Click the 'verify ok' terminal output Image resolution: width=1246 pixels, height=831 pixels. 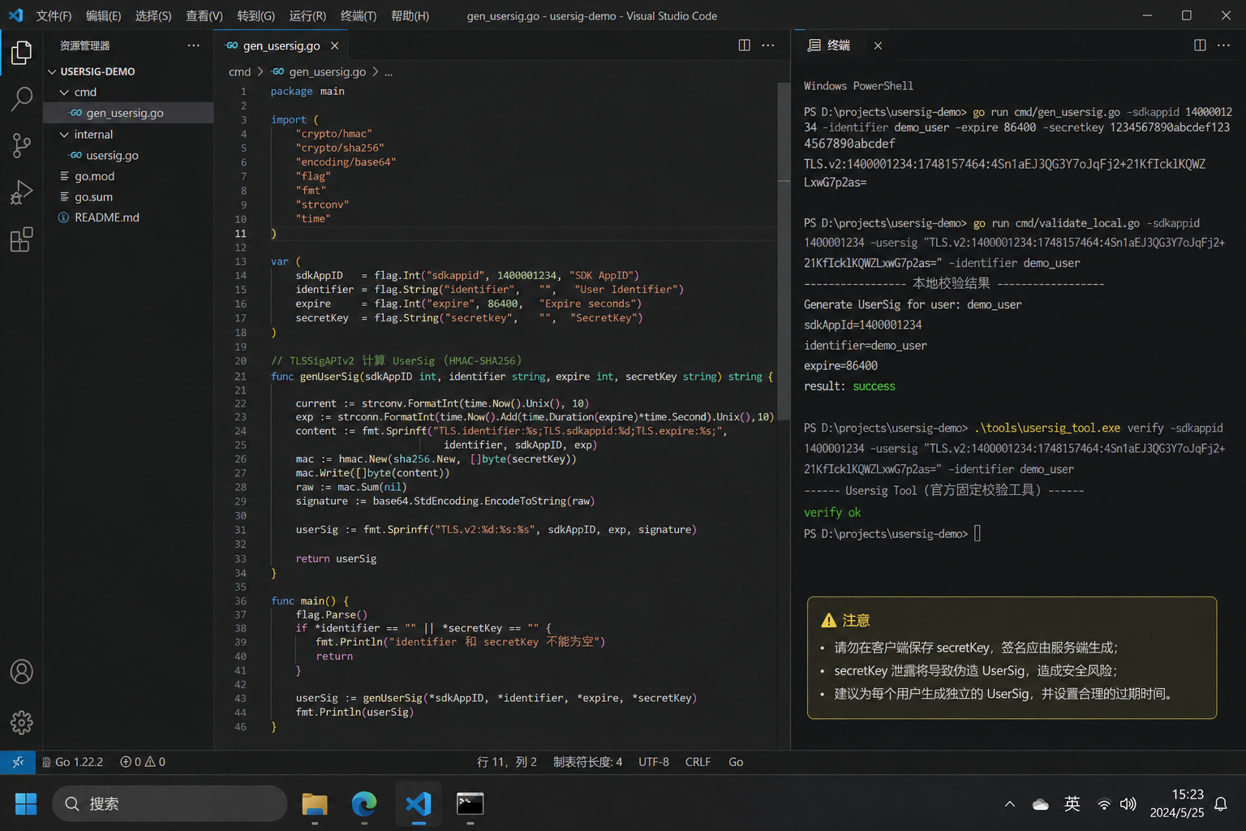[832, 512]
